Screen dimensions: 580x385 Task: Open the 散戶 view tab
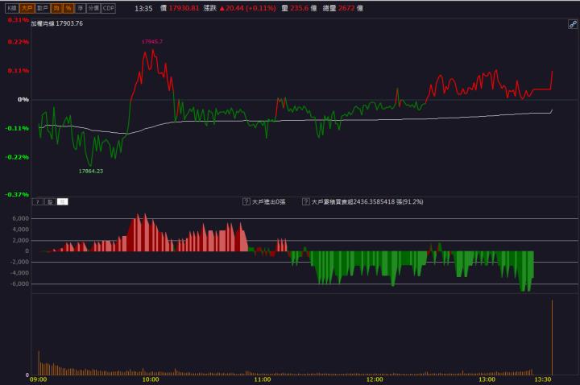coord(43,7)
